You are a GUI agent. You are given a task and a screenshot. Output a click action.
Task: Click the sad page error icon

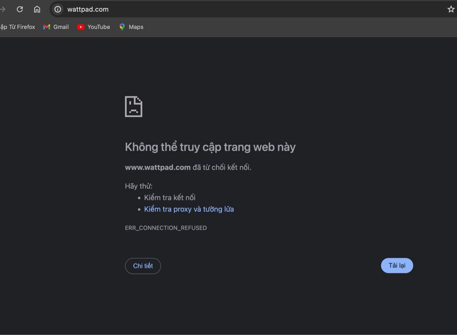coord(134,107)
